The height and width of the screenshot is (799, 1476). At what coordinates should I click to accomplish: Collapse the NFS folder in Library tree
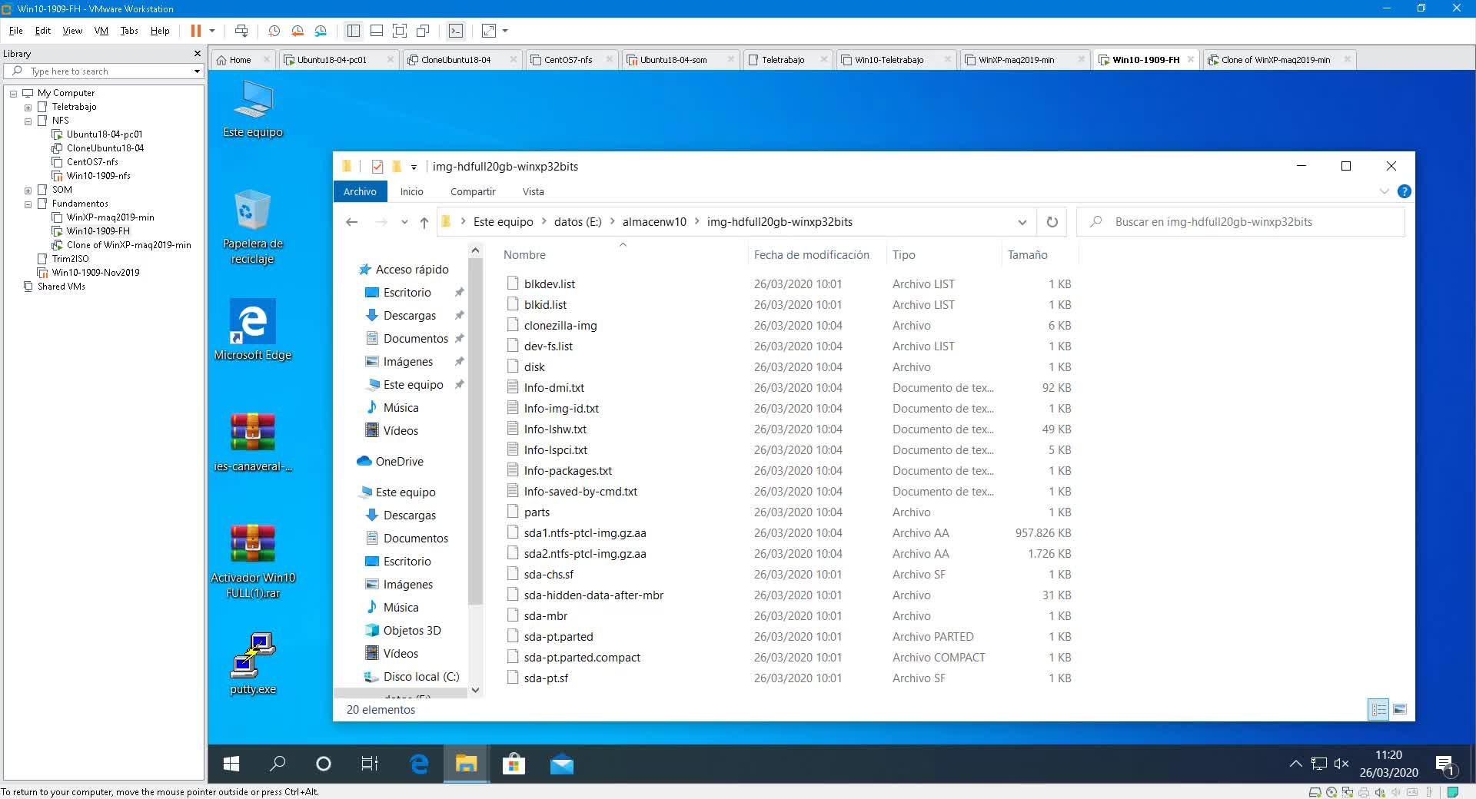(x=28, y=121)
